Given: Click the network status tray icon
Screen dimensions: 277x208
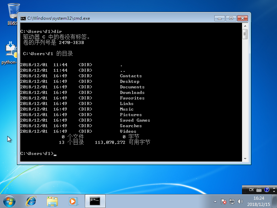Looking at the screenshot, I should [x=232, y=201].
